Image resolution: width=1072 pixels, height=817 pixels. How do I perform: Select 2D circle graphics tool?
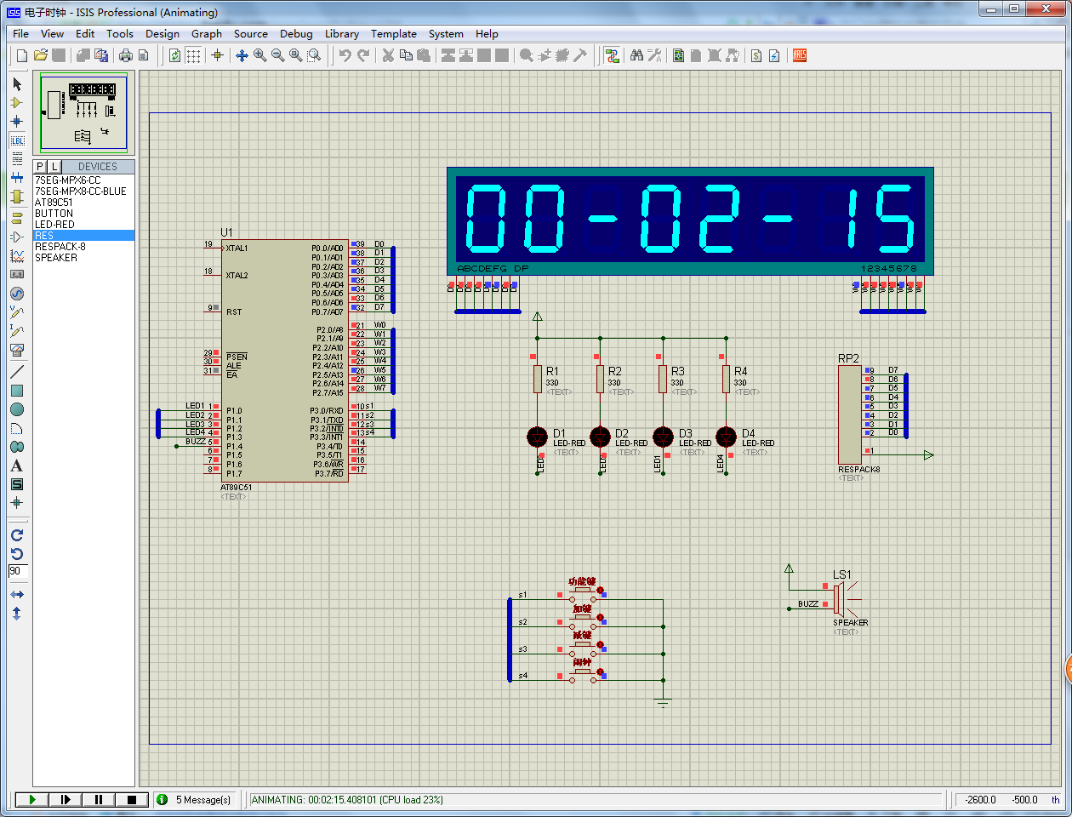point(17,409)
